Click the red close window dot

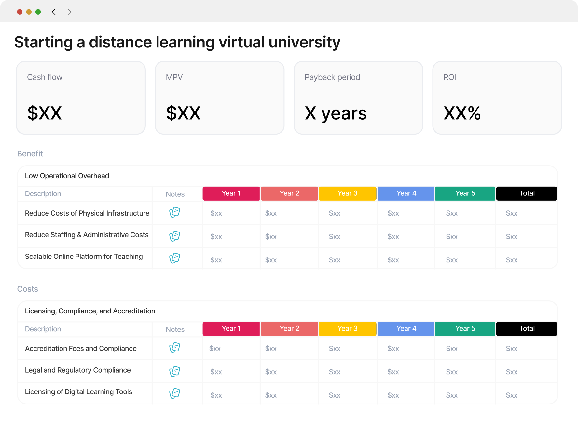coord(20,12)
